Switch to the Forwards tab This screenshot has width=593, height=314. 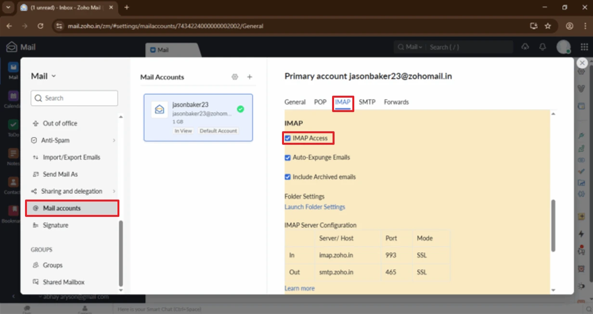(397, 102)
